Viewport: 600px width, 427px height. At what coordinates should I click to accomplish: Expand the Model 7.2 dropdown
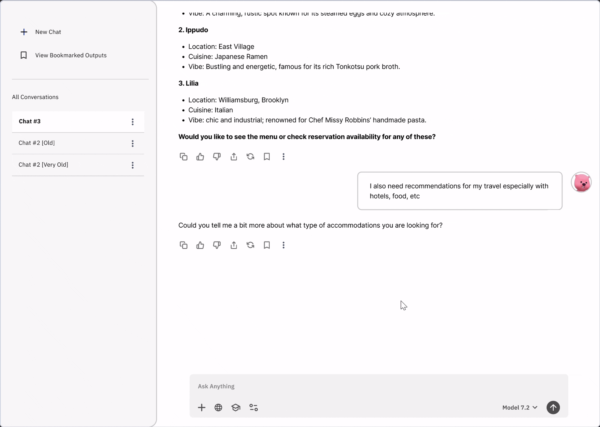tap(520, 407)
